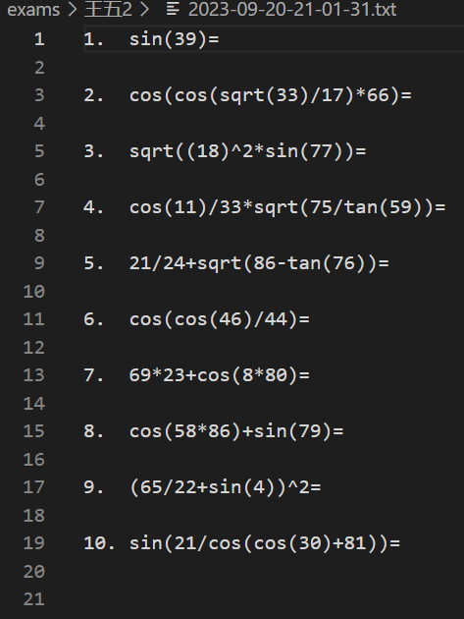The height and width of the screenshot is (619, 464).
Task: Click on the 21/24+sqrt(86-tan(76))= line
Action: click(259, 263)
